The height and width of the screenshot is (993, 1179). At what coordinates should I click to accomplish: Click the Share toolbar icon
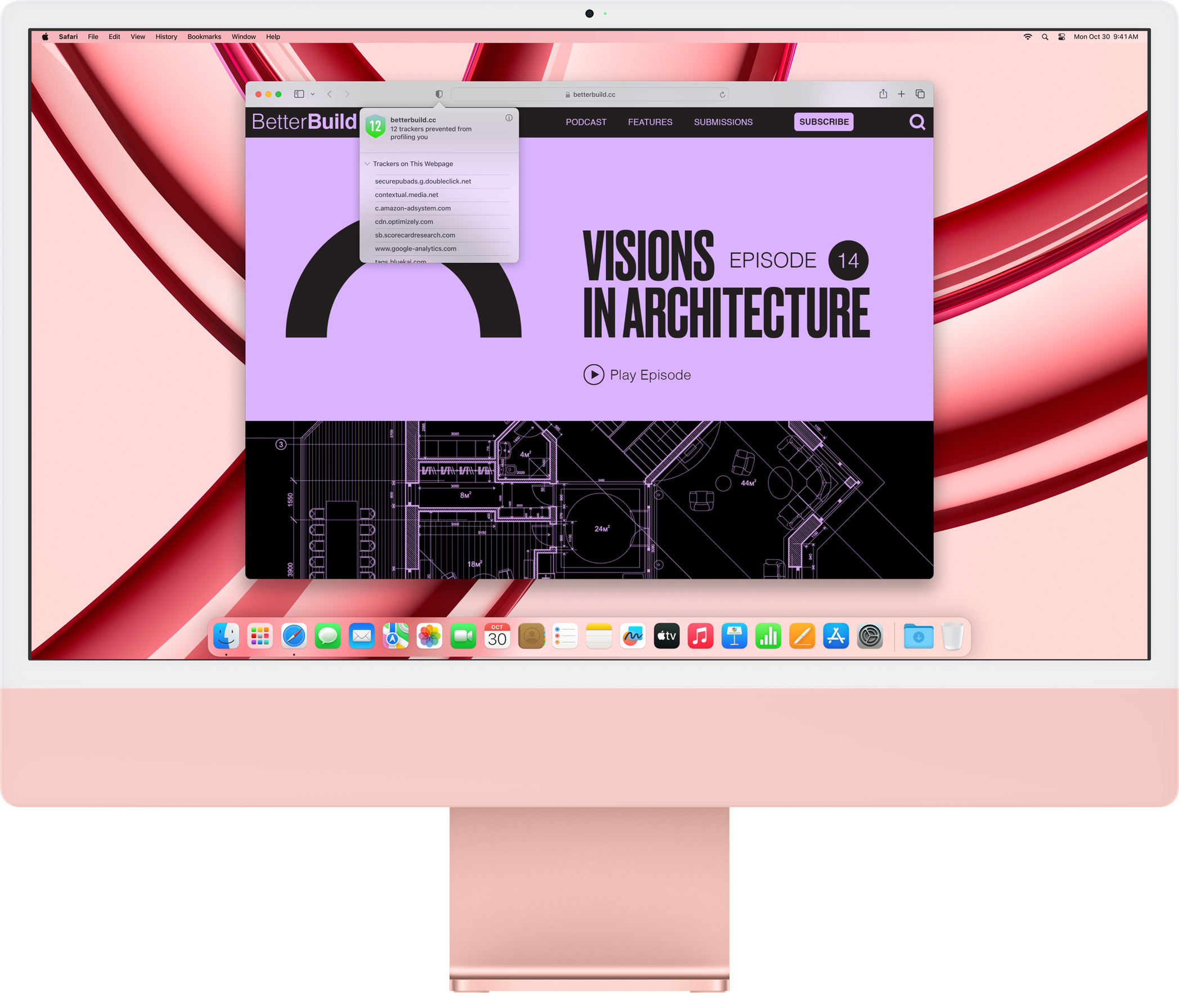click(x=883, y=94)
